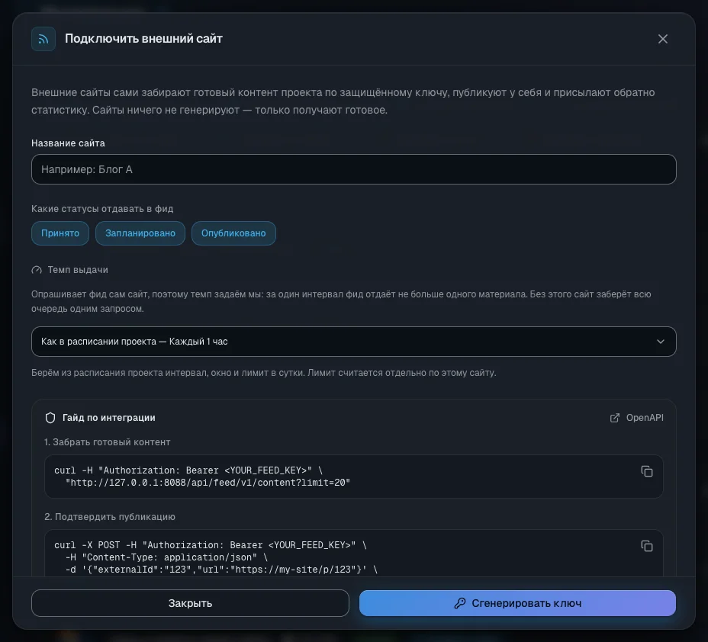Viewport: 708px width, 642px height.
Task: Click the Гайд по интеграции heading
Action: [109, 418]
